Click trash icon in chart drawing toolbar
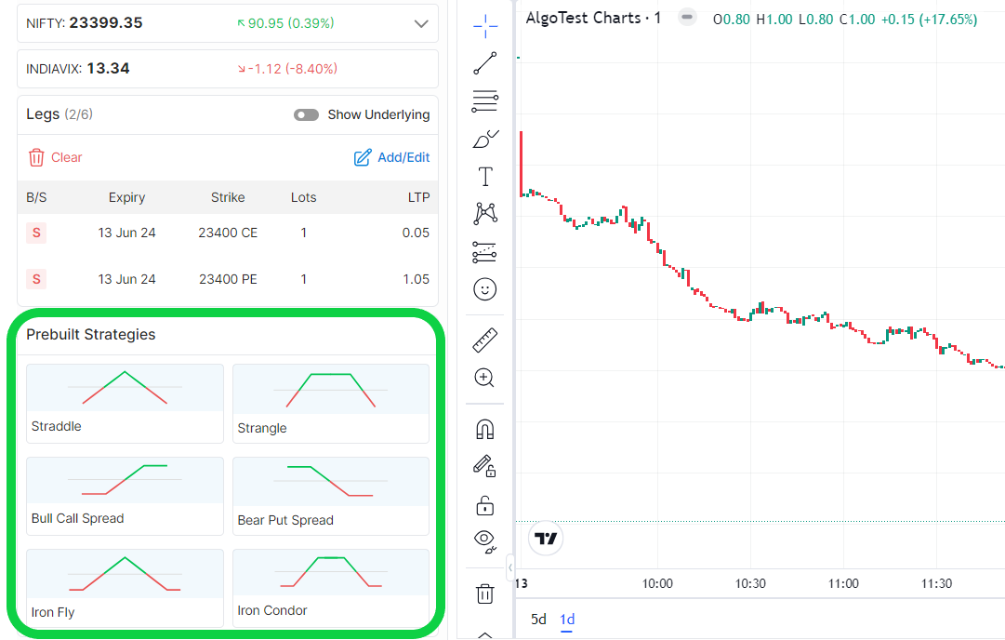This screenshot has height=640, width=1005. (485, 593)
